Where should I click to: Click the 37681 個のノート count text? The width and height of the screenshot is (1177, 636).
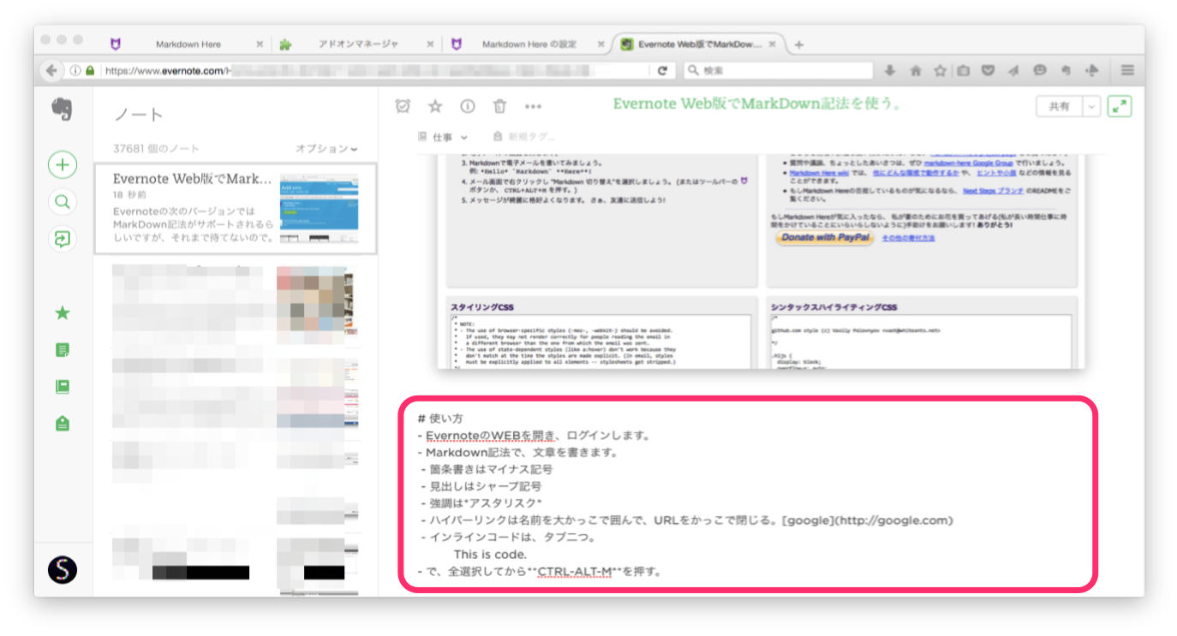158,148
